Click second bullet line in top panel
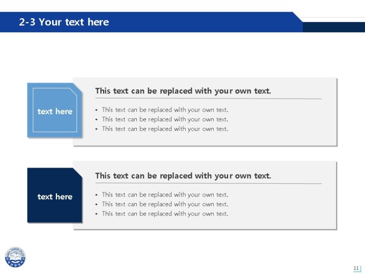This screenshot has width=365, height=274. click(165, 119)
